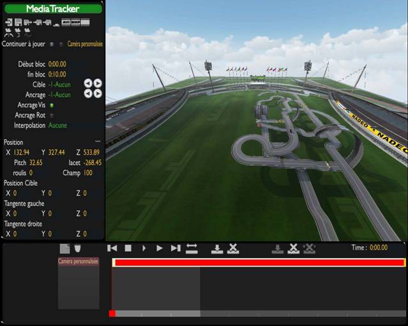The height and width of the screenshot is (326, 408).
Task: Click the export clip arrow icon
Action: click(27, 22)
